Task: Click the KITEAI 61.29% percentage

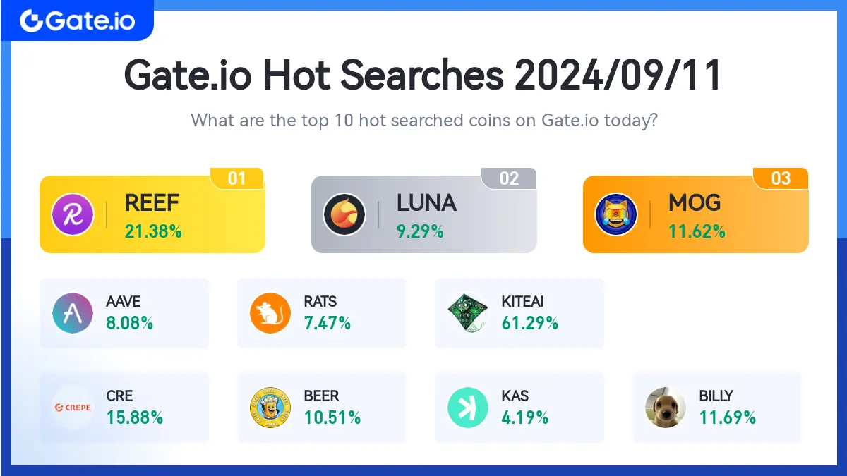Action: [x=530, y=324]
